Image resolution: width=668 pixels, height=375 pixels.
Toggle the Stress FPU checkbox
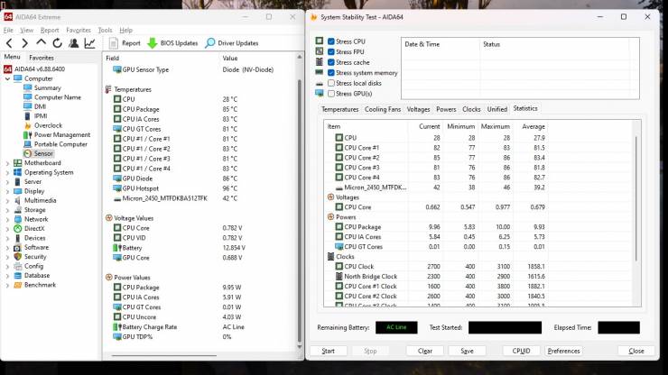(331, 51)
